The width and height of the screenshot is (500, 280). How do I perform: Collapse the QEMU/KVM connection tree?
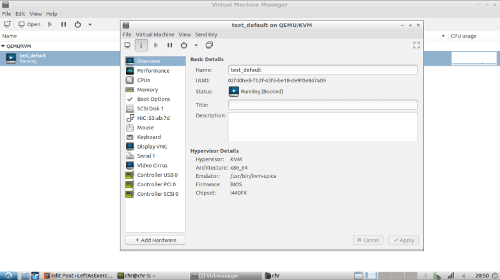(3, 46)
